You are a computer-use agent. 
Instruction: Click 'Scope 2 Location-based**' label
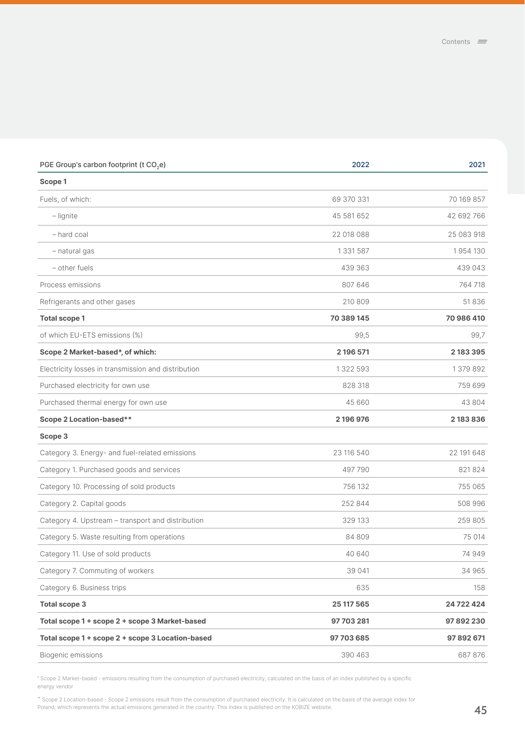[x=86, y=419]
